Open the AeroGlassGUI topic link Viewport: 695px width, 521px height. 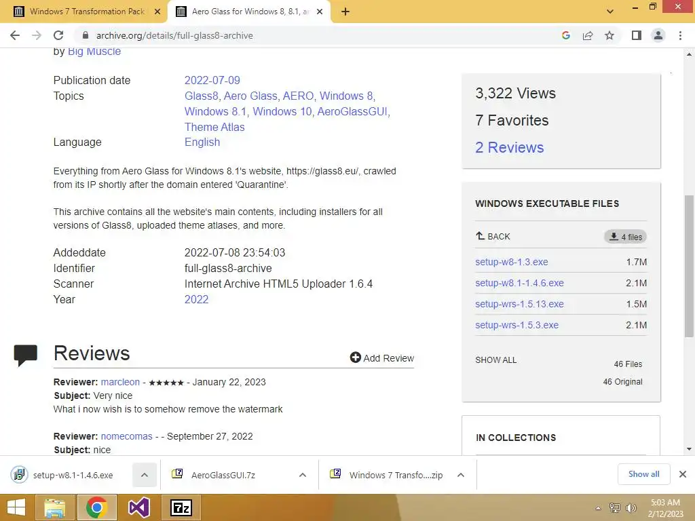tap(352, 112)
